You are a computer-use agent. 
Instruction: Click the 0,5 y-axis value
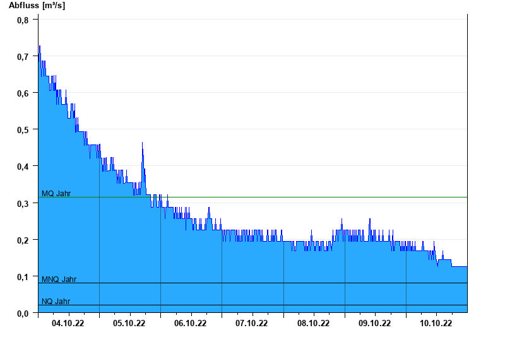pyautogui.click(x=23, y=131)
